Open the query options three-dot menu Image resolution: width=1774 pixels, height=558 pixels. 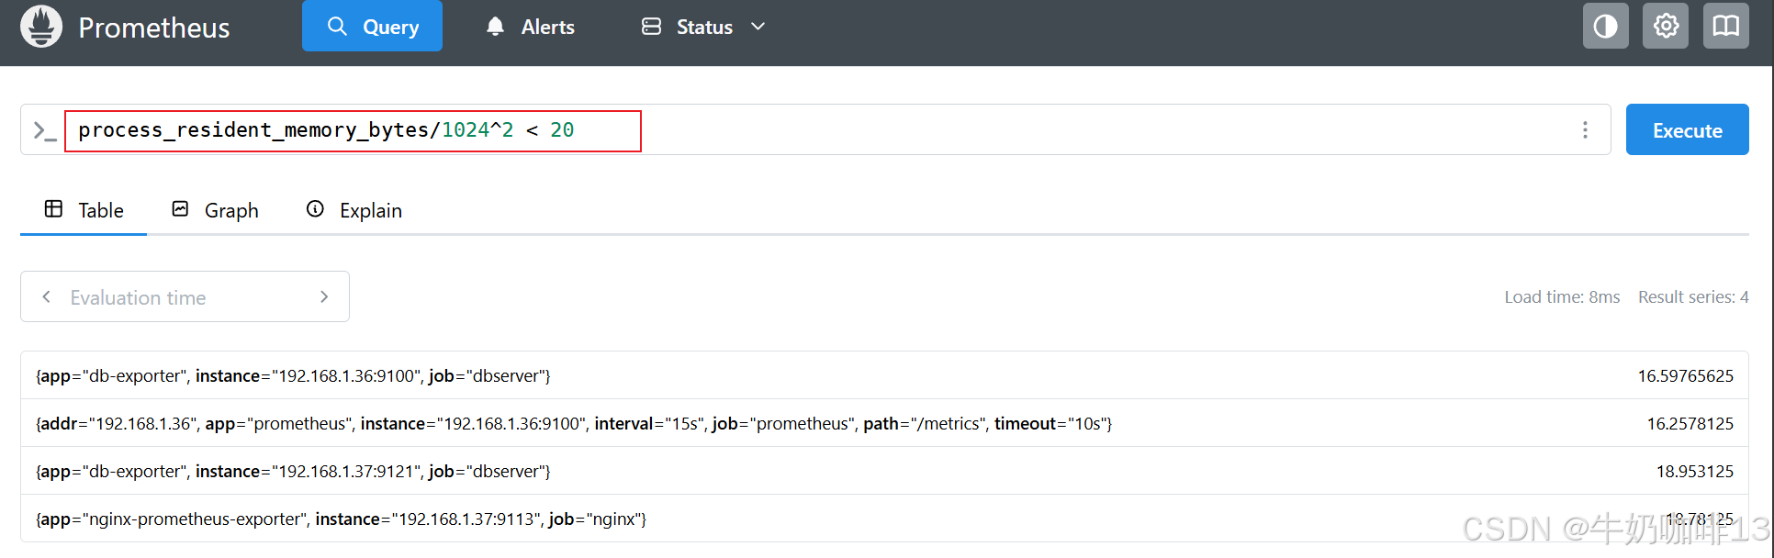pos(1585,130)
